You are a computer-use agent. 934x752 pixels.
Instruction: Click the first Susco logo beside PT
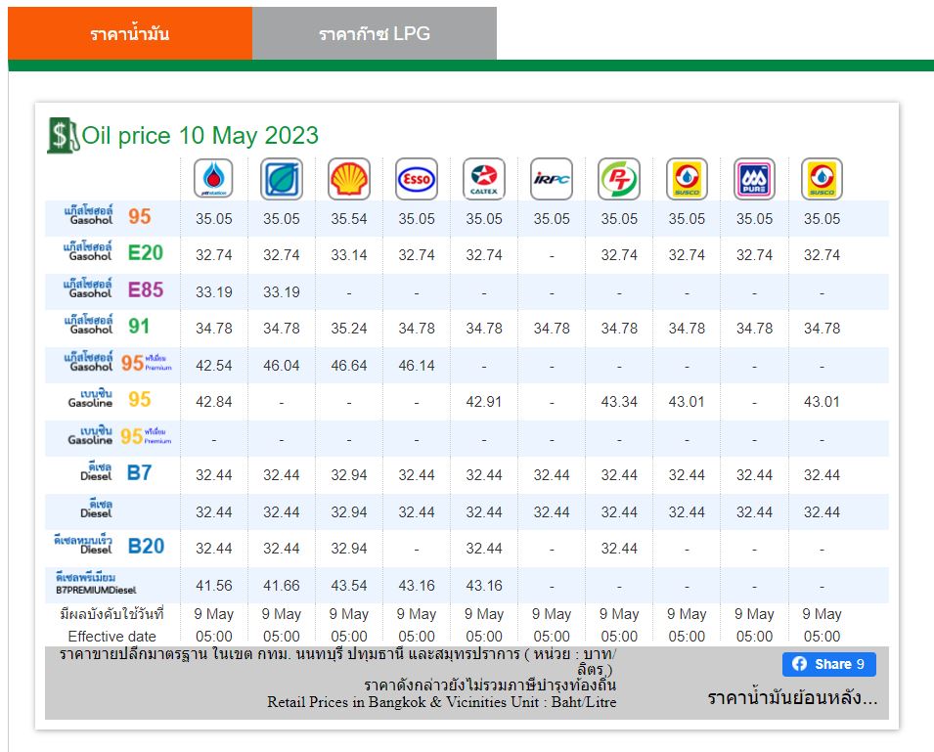point(687,179)
